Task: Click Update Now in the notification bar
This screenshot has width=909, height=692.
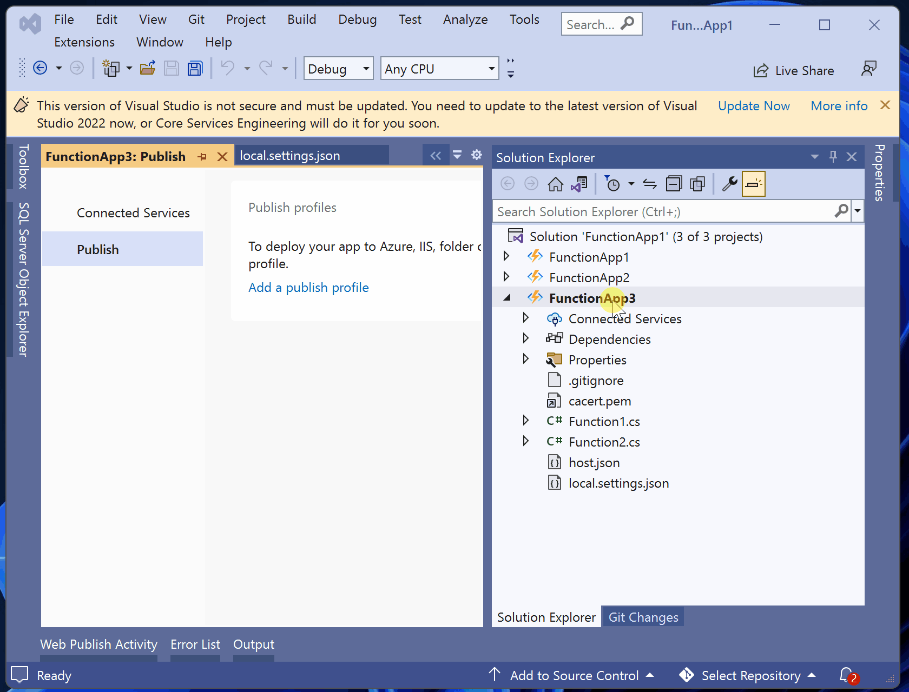Action: [754, 106]
